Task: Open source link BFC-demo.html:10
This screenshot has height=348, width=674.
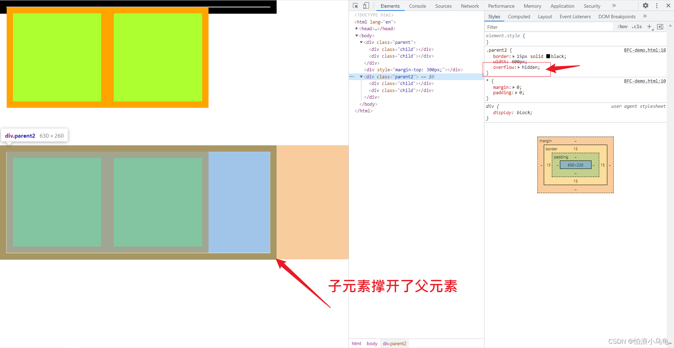Action: pos(645,81)
